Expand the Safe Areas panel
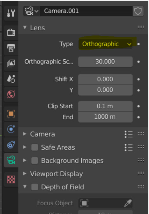The height and width of the screenshot is (214, 149). (25, 147)
